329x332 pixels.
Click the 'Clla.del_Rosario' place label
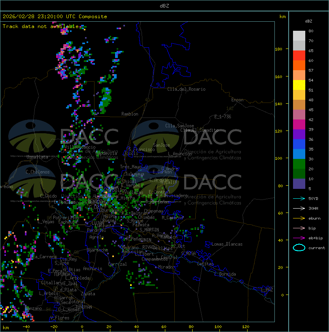pos(186,89)
